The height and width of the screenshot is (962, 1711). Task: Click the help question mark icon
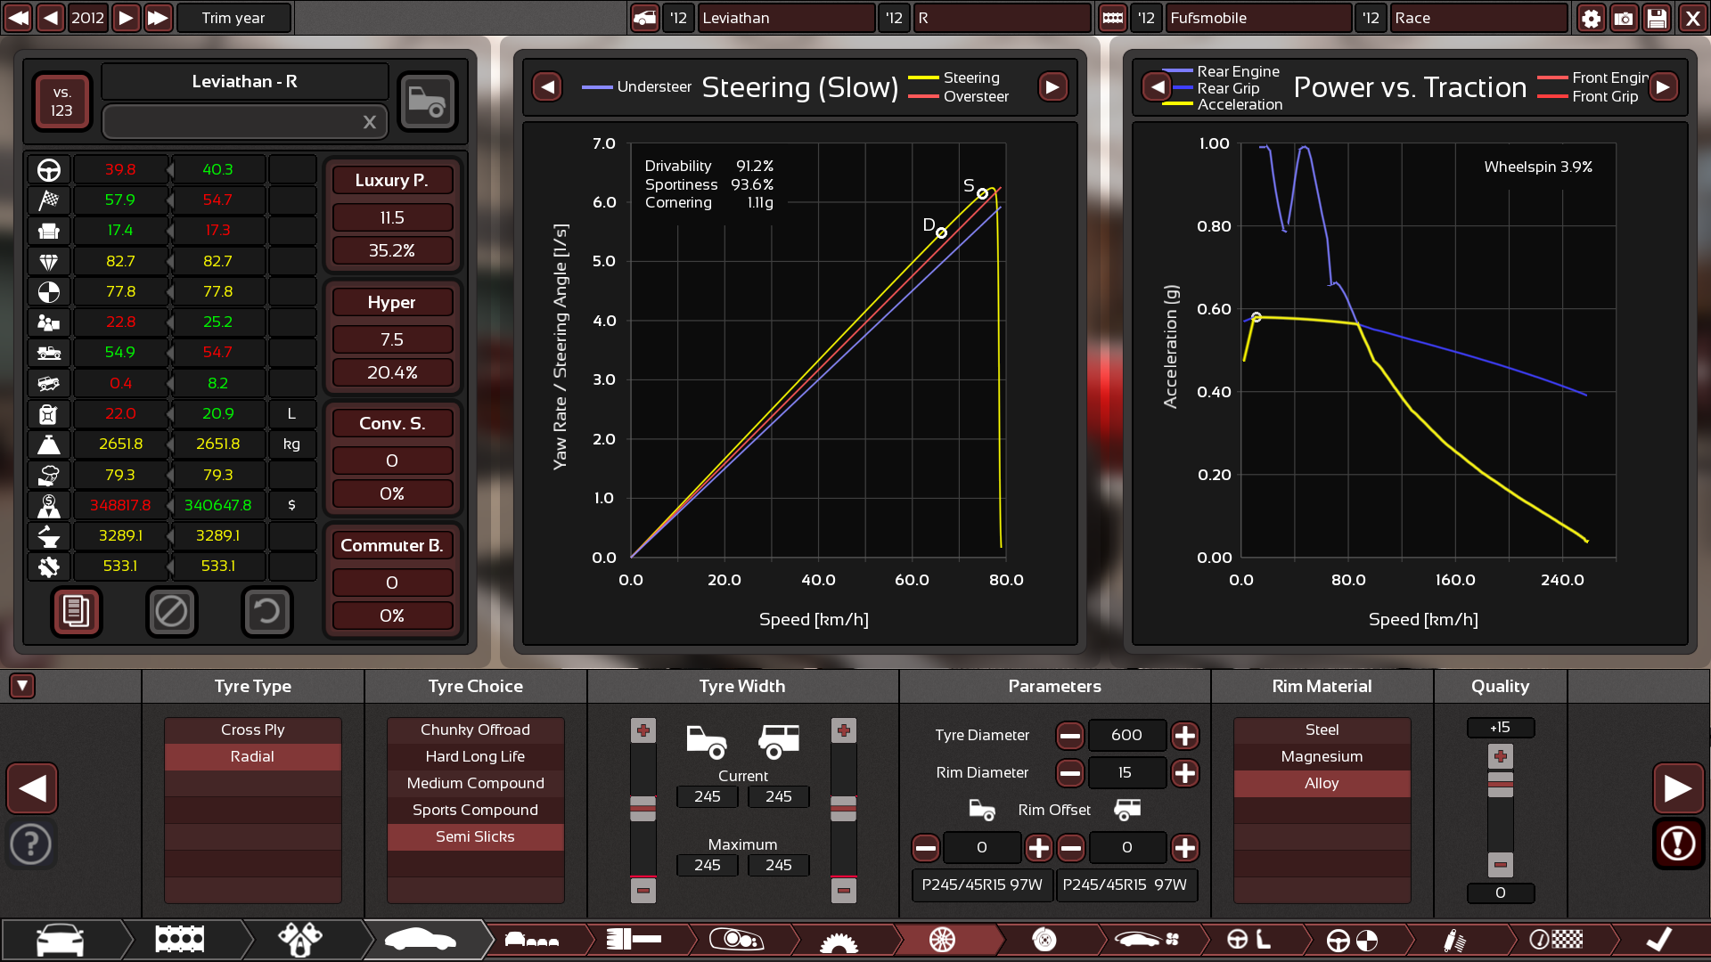pyautogui.click(x=32, y=844)
